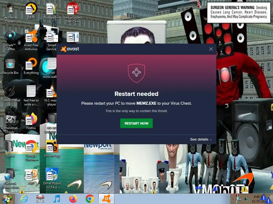The width and height of the screenshot is (273, 204).
Task: Open Firefox desktop shortcut
Action: 31,121
